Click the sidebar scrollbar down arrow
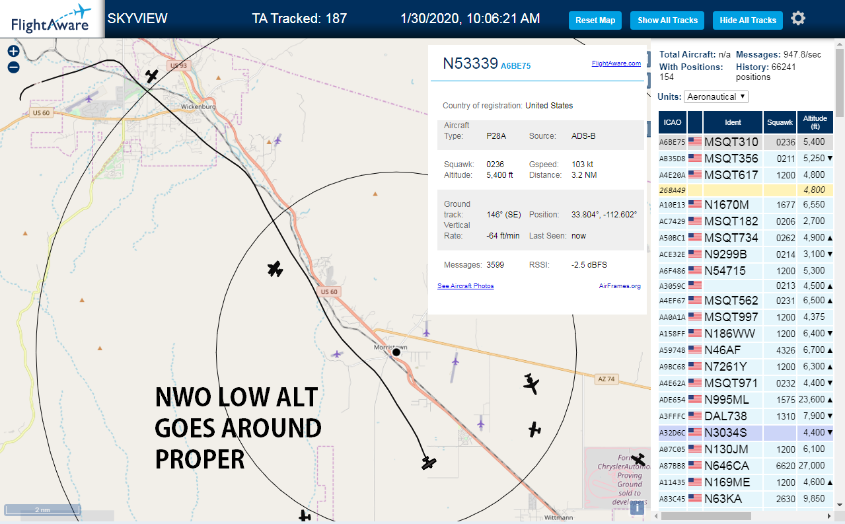The image size is (845, 524). point(840,505)
